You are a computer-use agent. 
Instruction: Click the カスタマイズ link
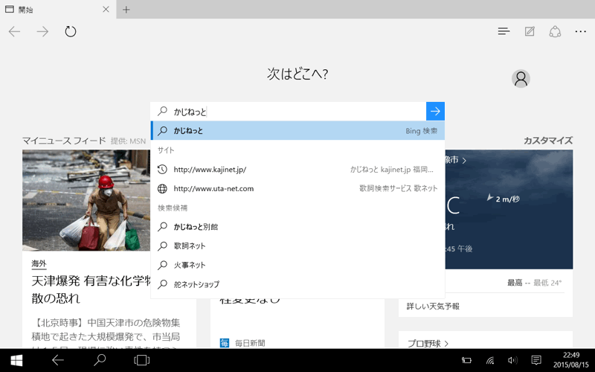pyautogui.click(x=547, y=141)
